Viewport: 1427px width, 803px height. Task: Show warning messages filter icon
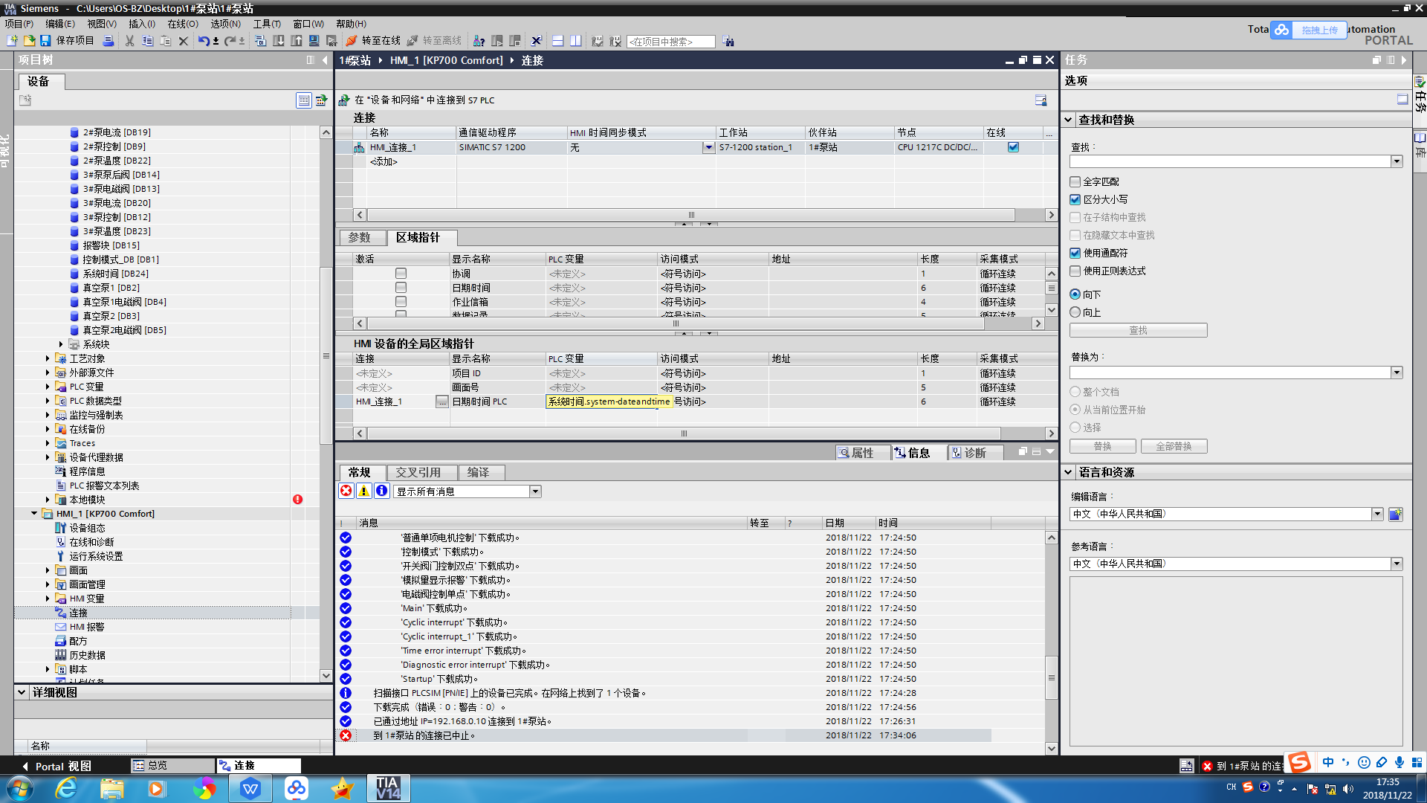coord(364,491)
